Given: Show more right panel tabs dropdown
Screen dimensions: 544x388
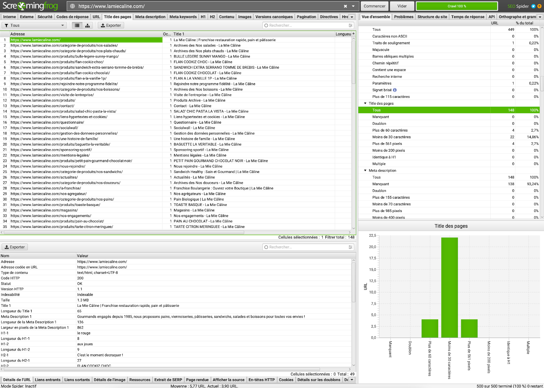Looking at the screenshot, I should 540,17.
